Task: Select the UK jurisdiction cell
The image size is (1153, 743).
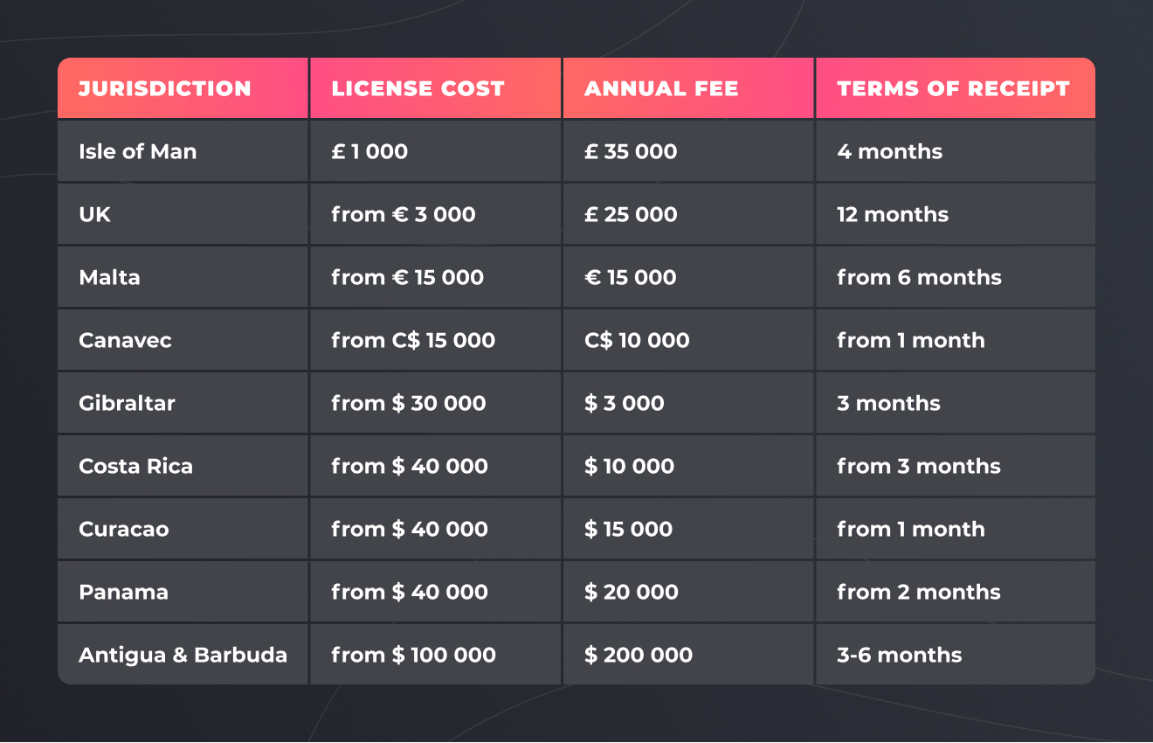Action: tap(183, 214)
